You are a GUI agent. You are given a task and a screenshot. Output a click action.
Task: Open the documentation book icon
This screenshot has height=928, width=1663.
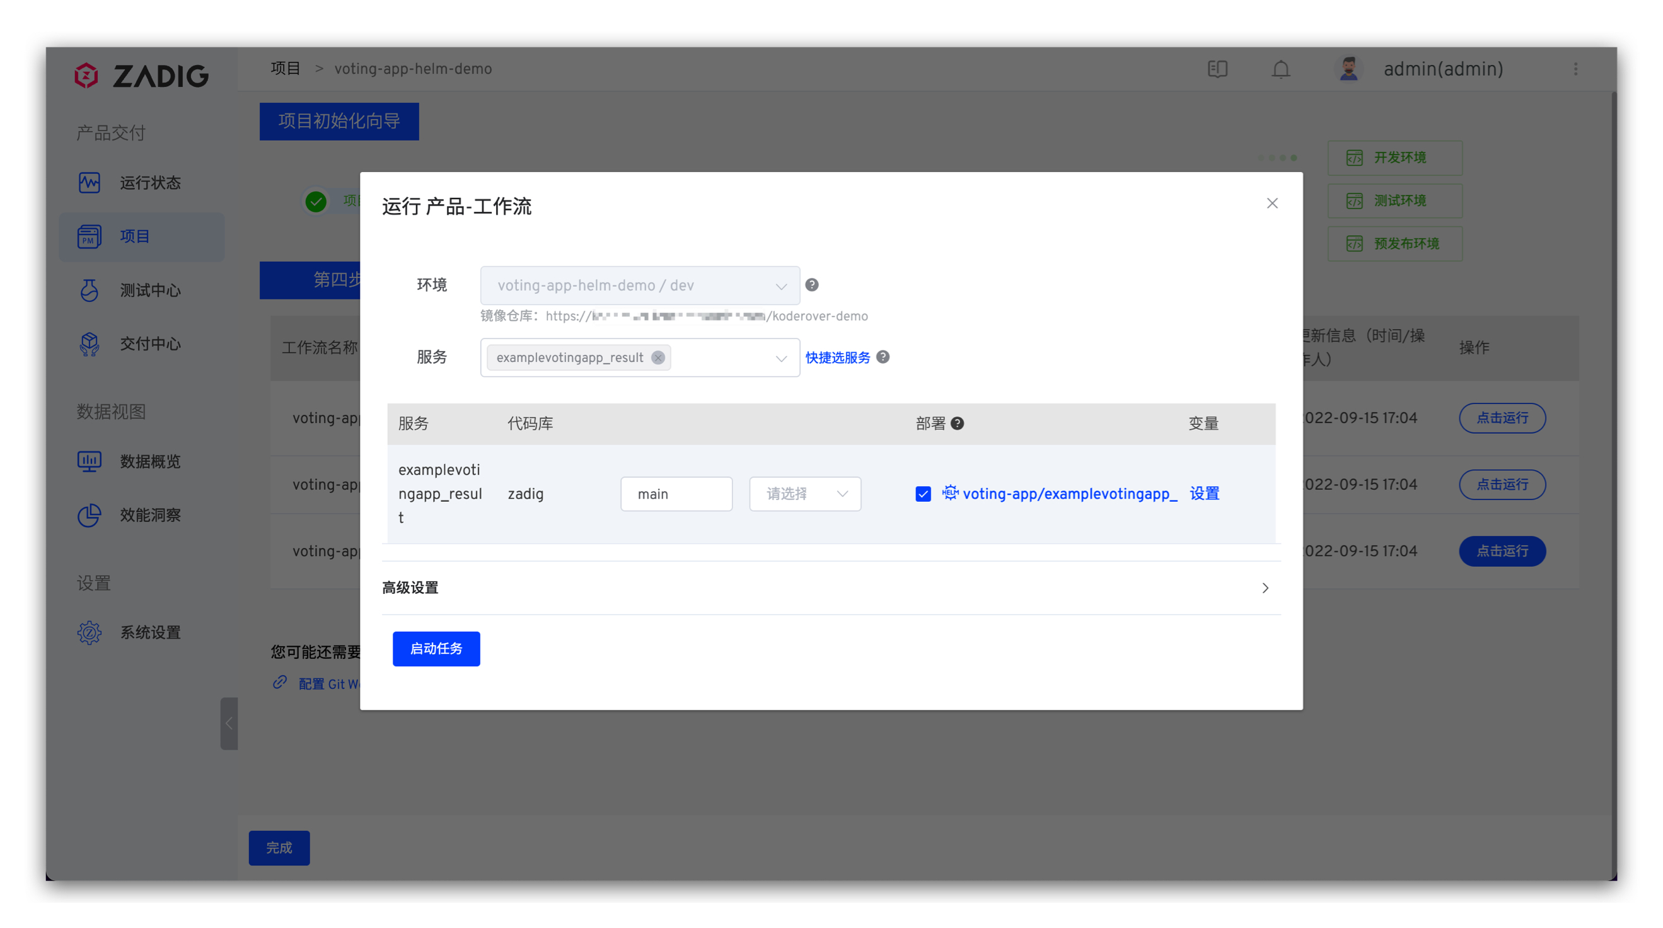pos(1217,69)
